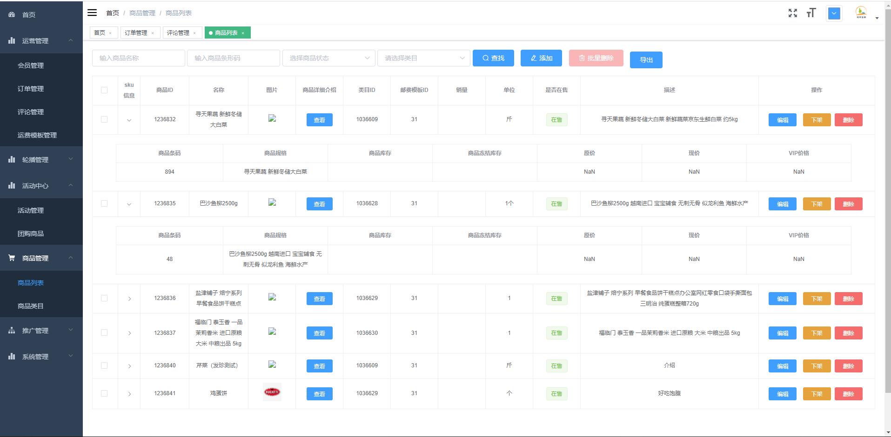Open 运费模板管理 in the sidebar
This screenshot has width=891, height=437.
click(x=41, y=135)
